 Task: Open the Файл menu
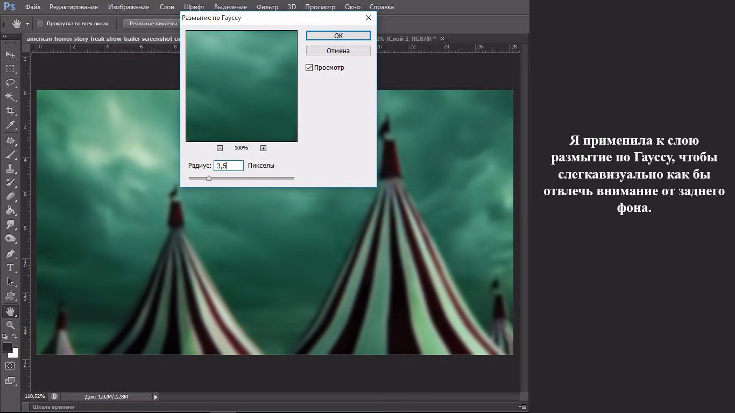pos(33,7)
